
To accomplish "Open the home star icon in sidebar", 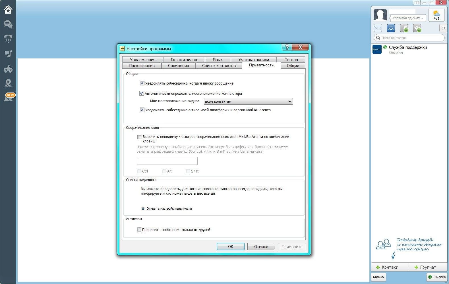I will 8,9.
